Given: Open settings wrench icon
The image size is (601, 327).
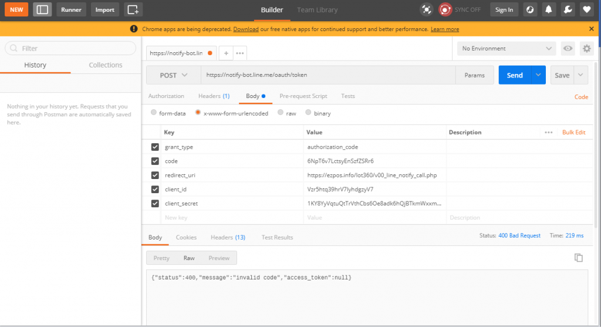Looking at the screenshot, I should (x=568, y=9).
